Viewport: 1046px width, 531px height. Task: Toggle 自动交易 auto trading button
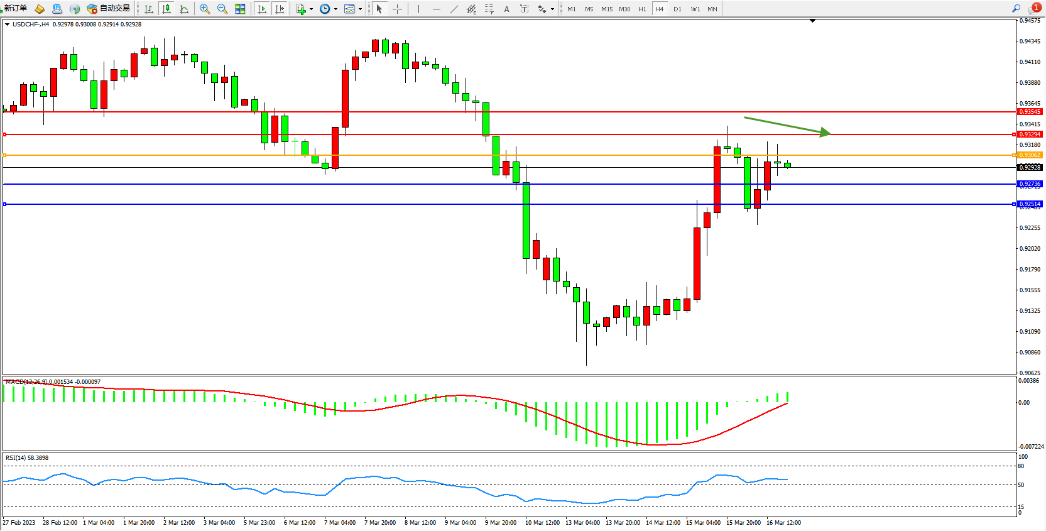(109, 8)
